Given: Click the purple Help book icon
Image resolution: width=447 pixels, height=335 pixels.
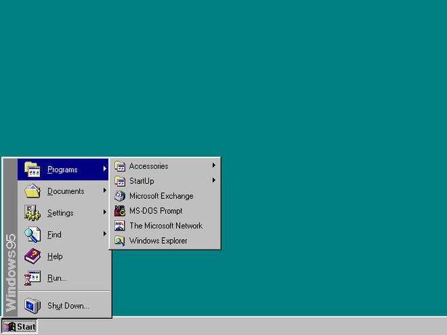Looking at the screenshot, I should click(33, 256).
